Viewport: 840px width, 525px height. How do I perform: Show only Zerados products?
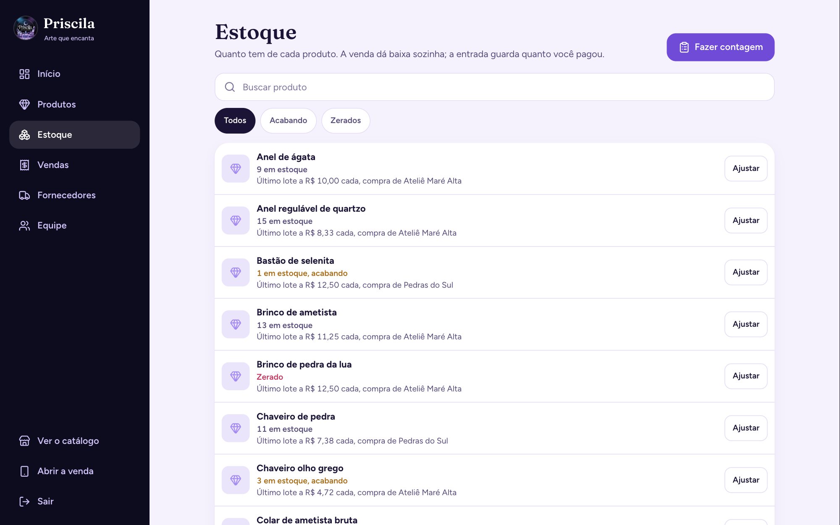346,121
